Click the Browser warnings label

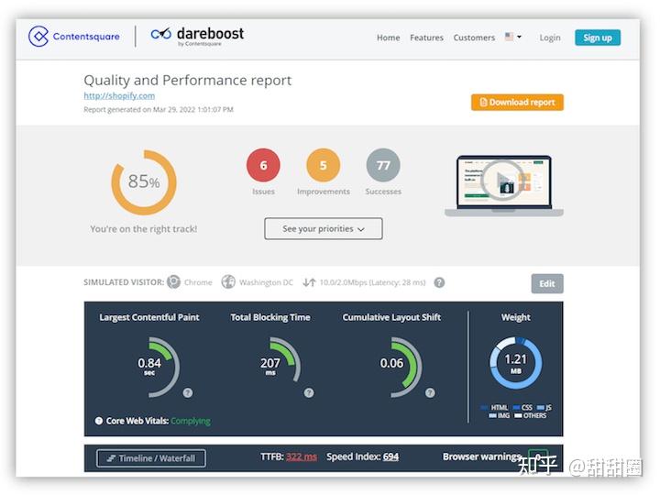(482, 456)
